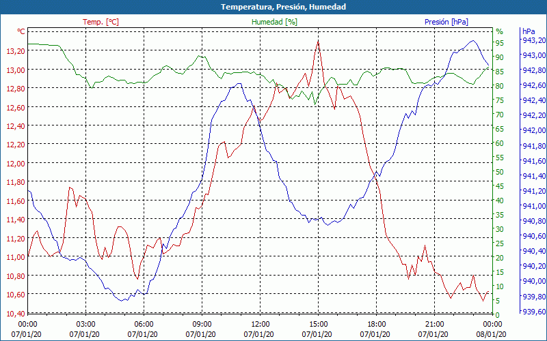Click temperature axis value "12,60"

pyautogui.click(x=16, y=107)
